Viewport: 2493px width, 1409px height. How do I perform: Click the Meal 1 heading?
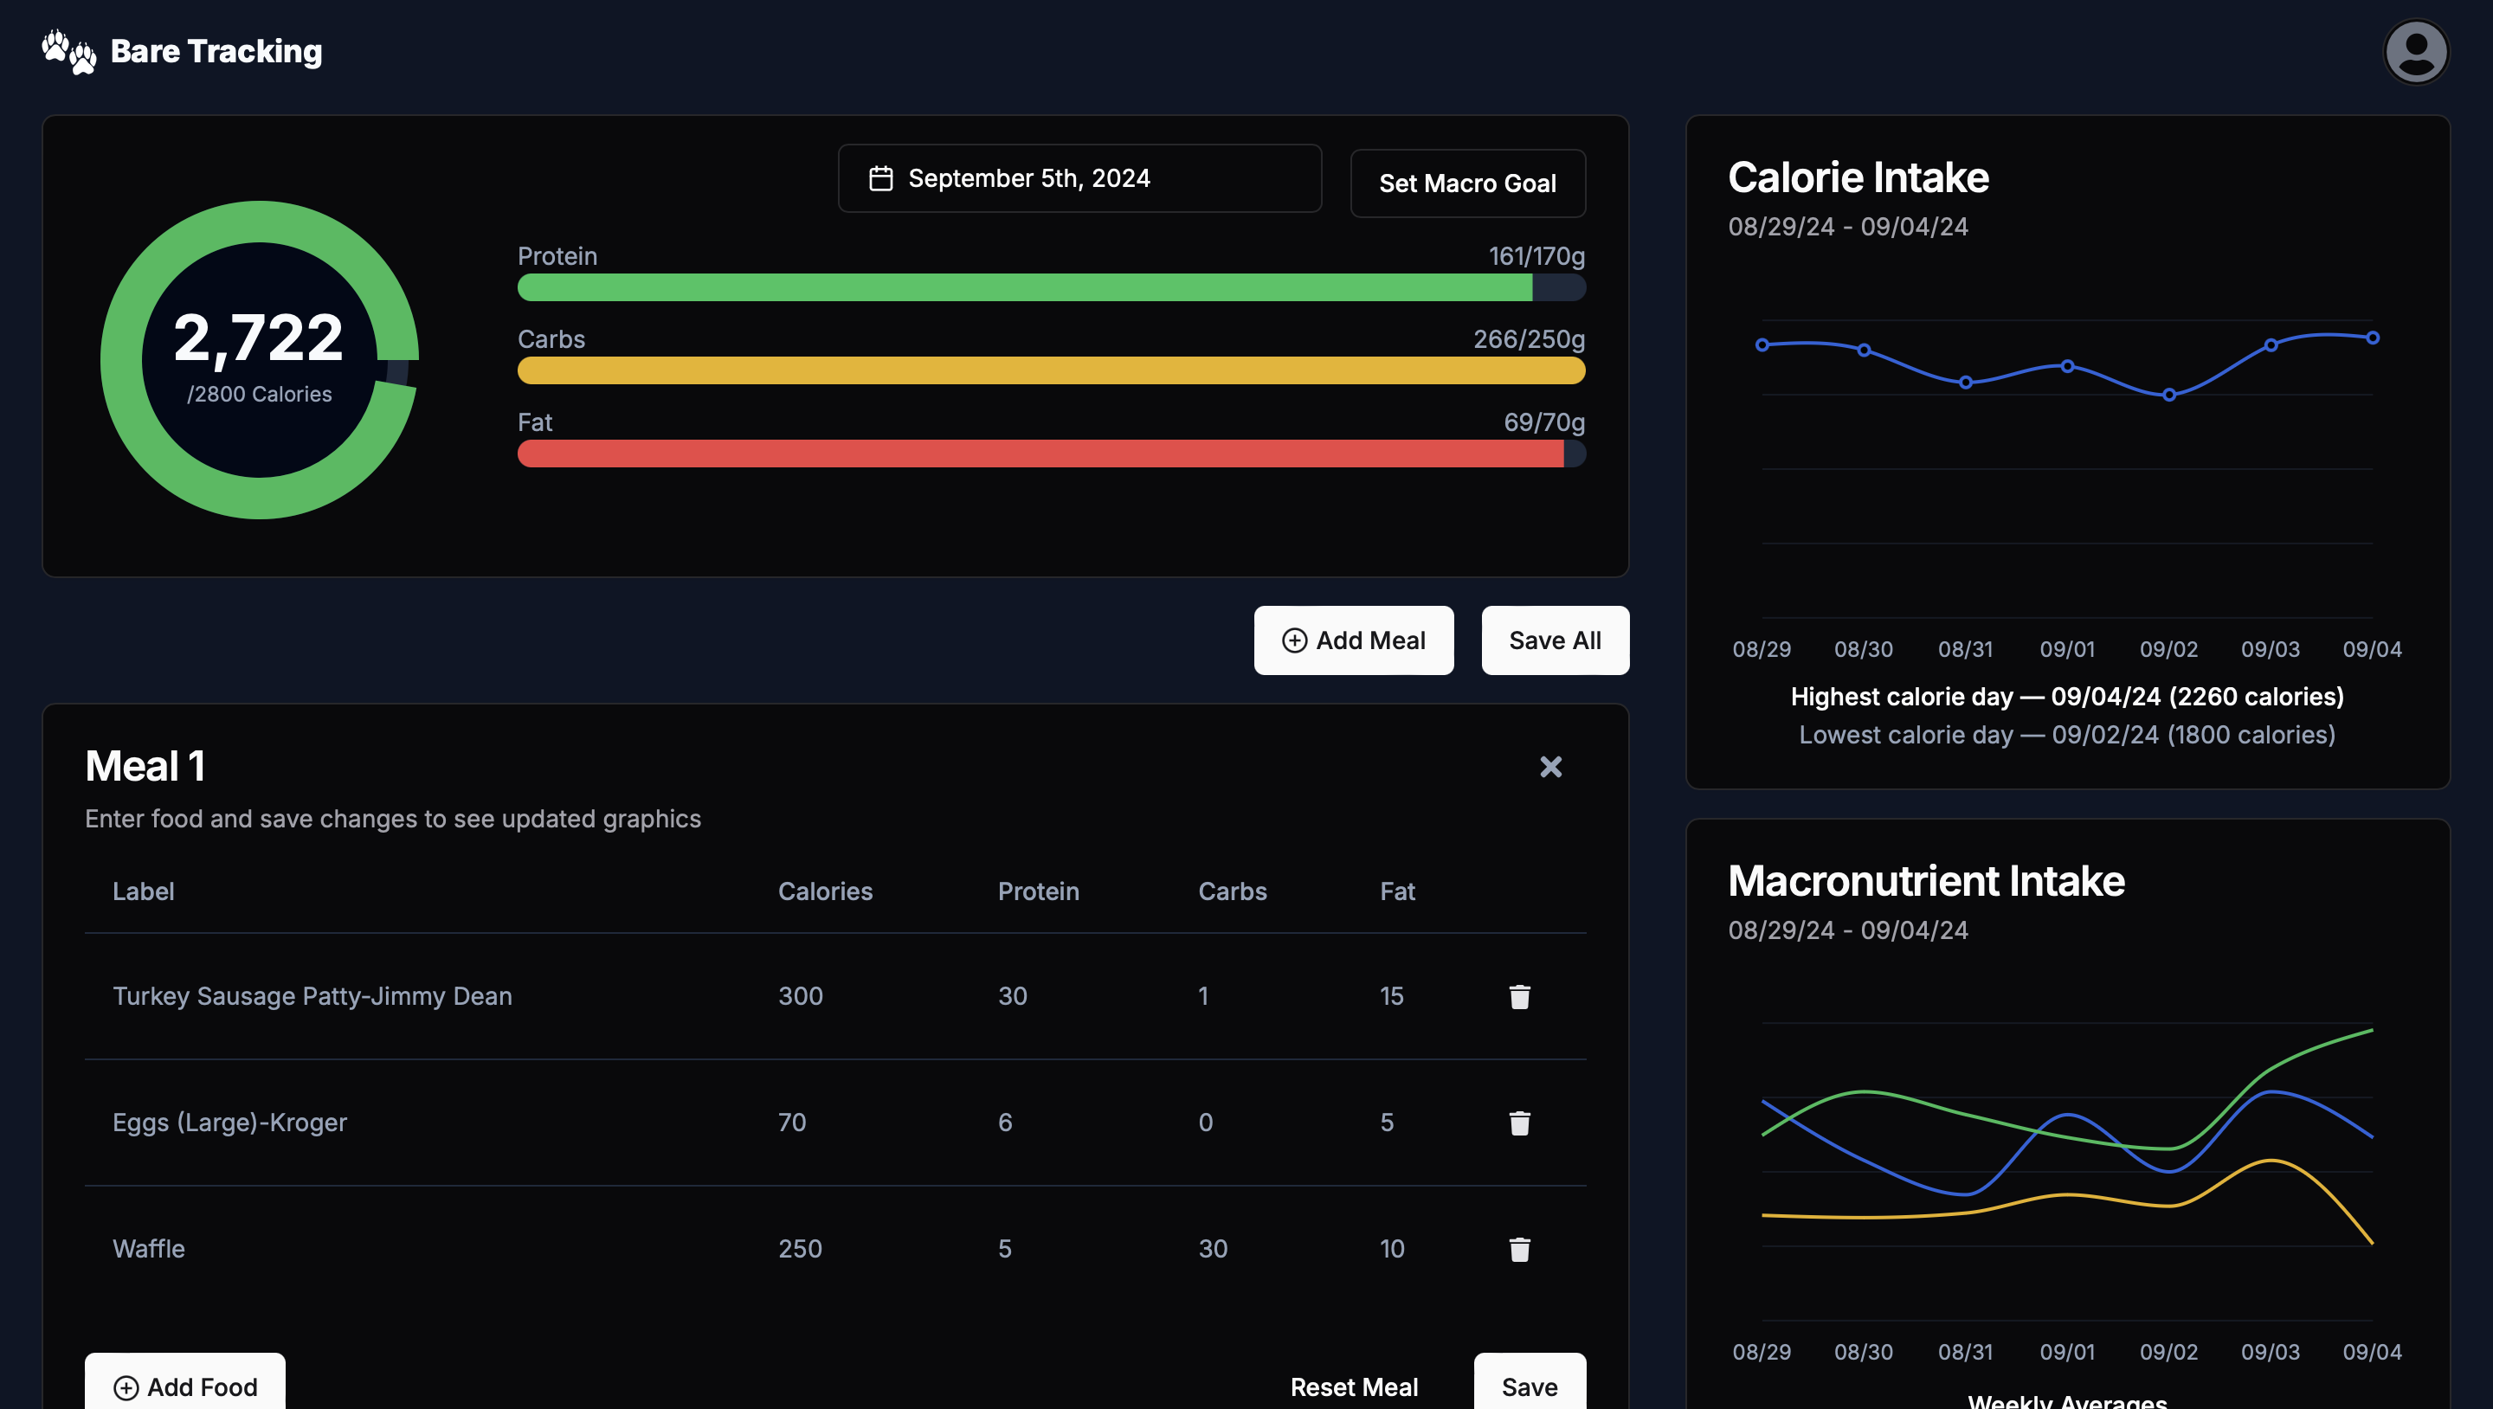click(x=145, y=765)
